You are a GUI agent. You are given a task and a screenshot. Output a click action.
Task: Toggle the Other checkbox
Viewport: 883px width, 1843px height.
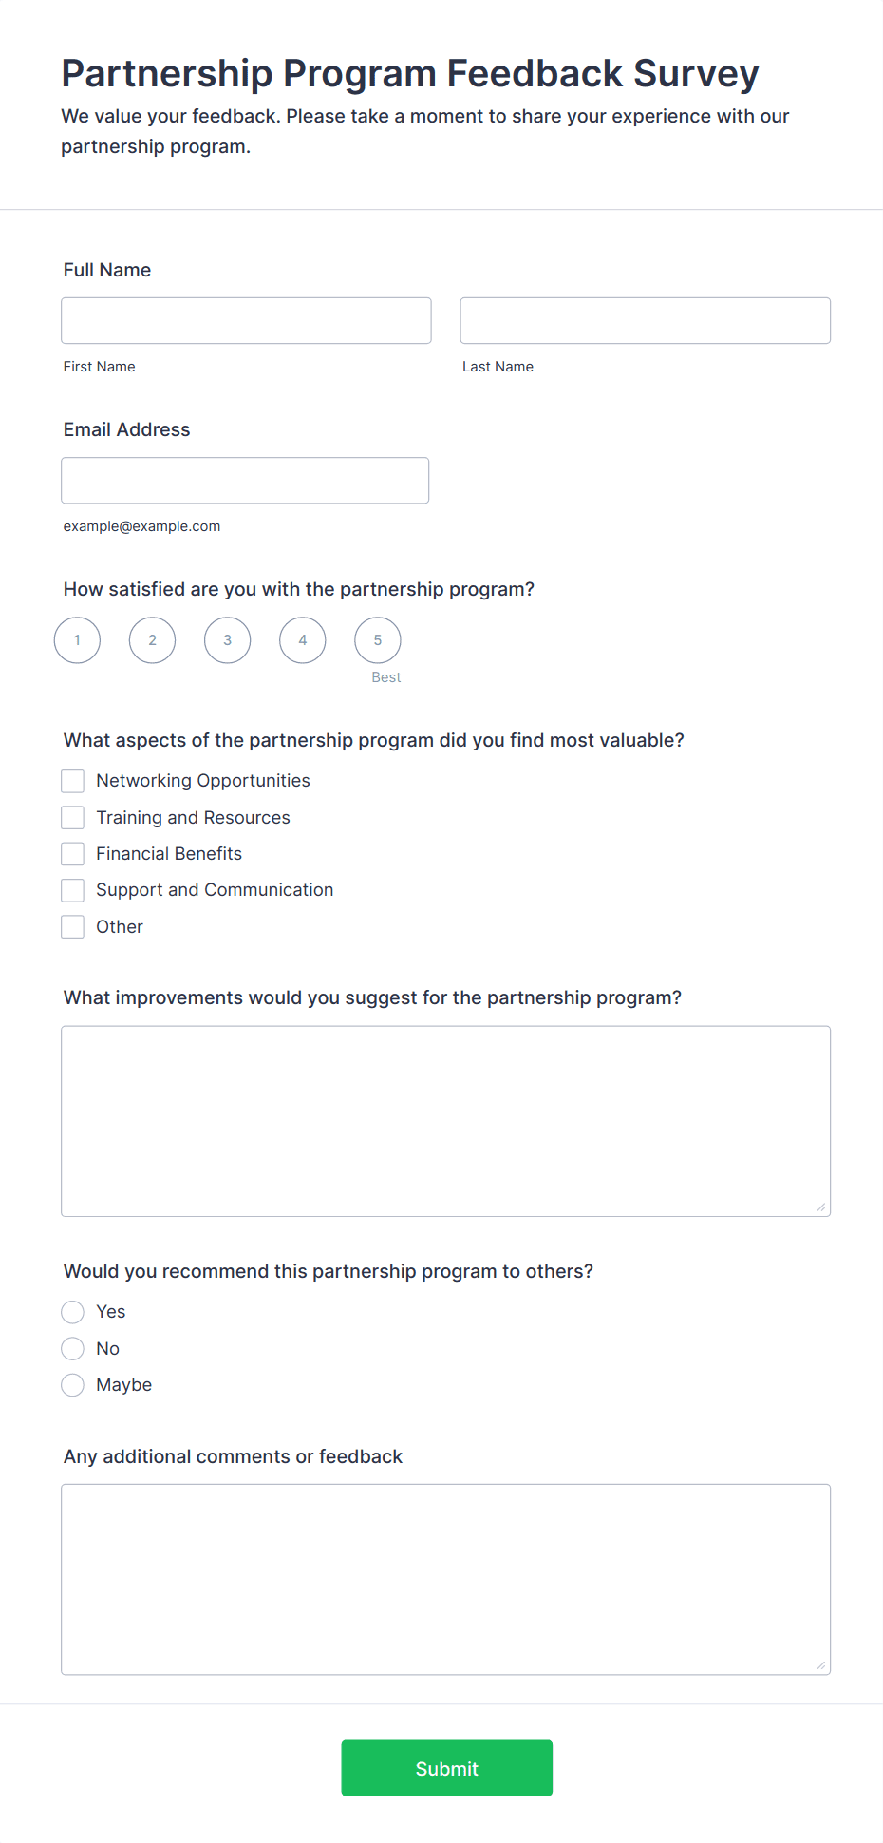73,927
